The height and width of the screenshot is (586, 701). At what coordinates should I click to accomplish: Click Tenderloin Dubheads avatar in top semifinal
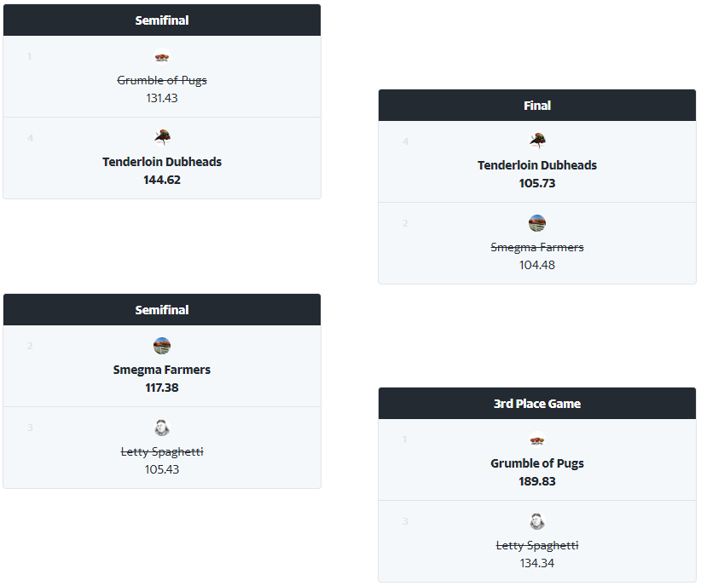[x=162, y=138]
